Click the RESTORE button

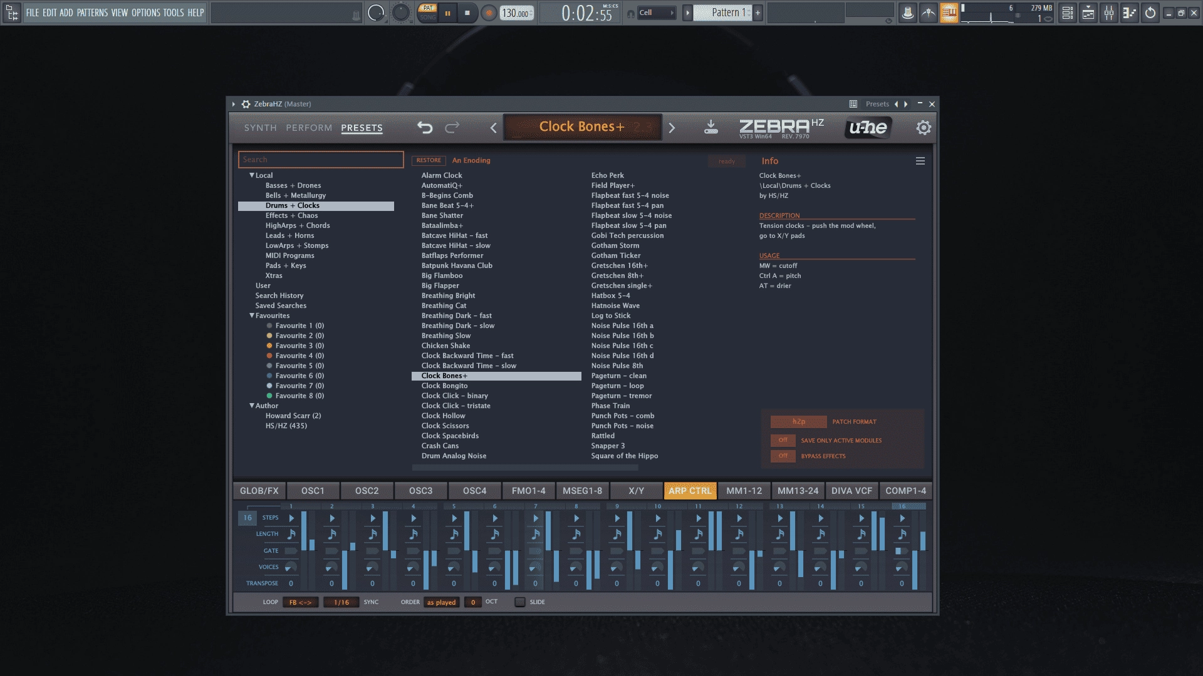429,160
